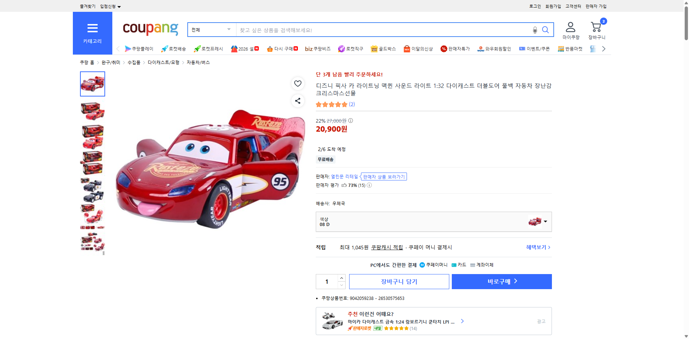
Task: Click the 골드박스 navigation icon
Action: (374, 48)
